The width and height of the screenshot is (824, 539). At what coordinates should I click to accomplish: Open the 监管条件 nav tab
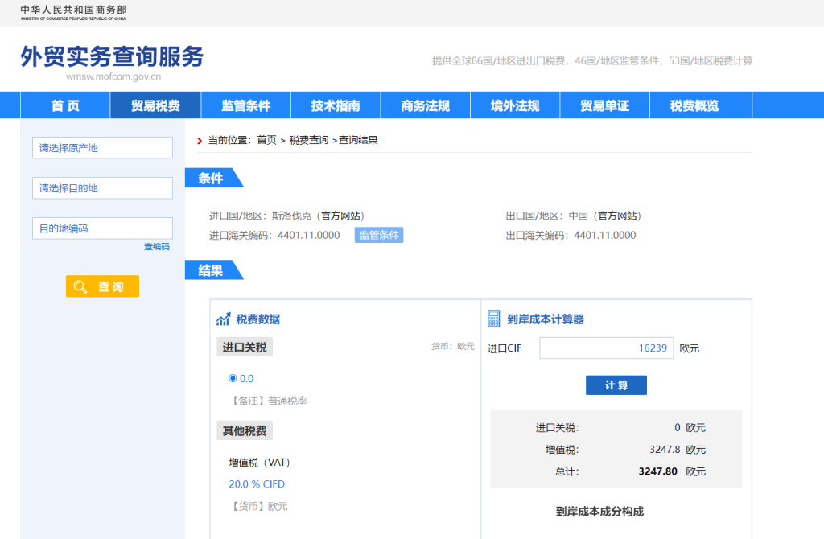point(246,105)
